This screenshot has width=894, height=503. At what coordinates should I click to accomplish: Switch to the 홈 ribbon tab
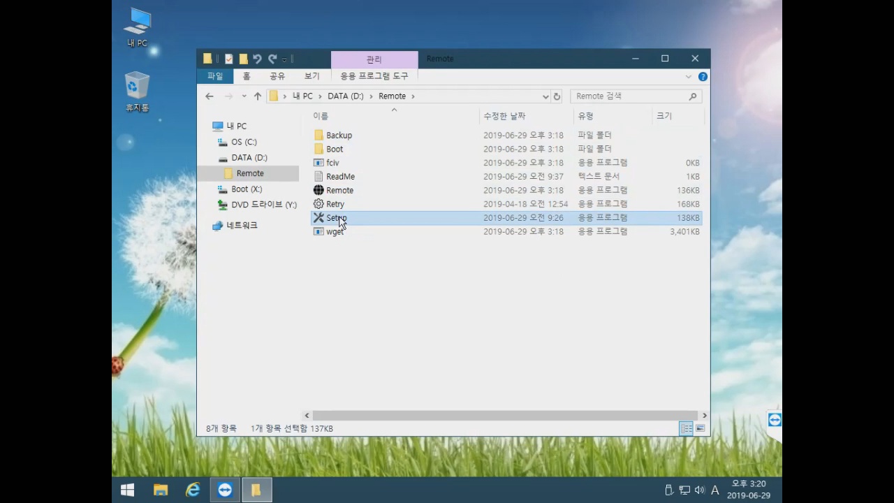pos(246,76)
